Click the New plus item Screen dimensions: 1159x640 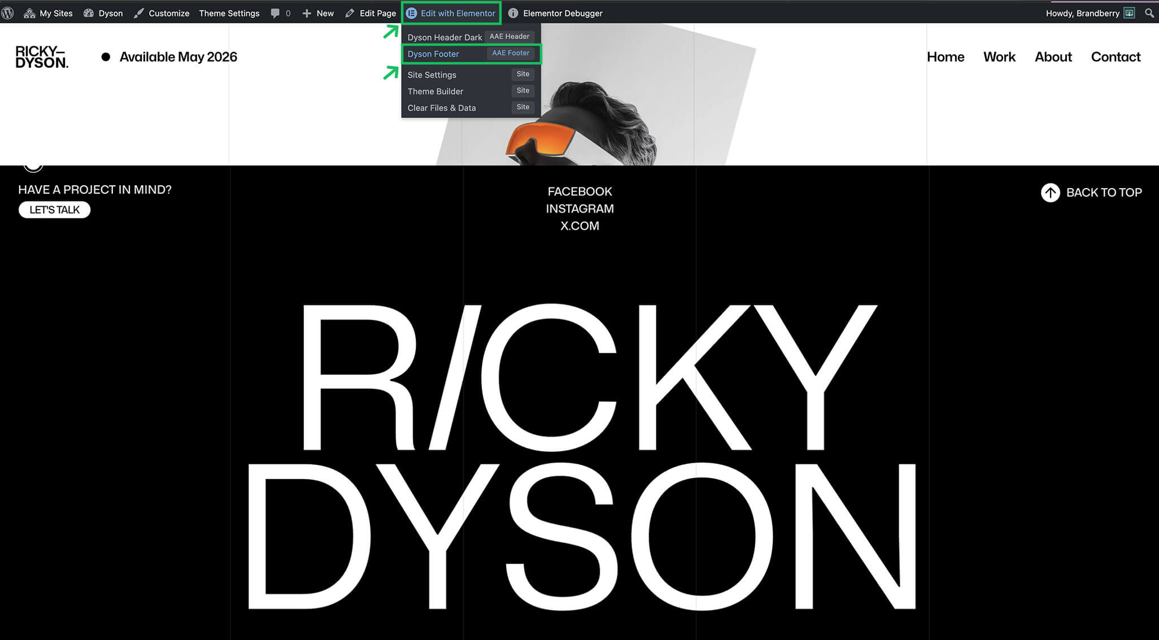coord(318,13)
